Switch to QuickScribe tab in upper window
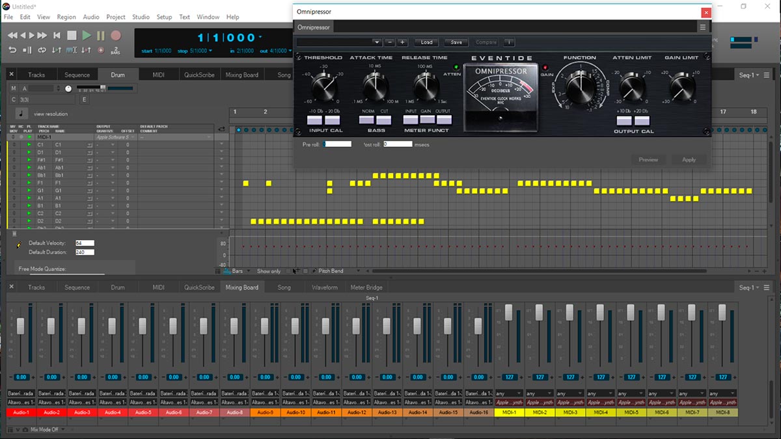Image resolution: width=781 pixels, height=439 pixels. pyautogui.click(x=199, y=75)
